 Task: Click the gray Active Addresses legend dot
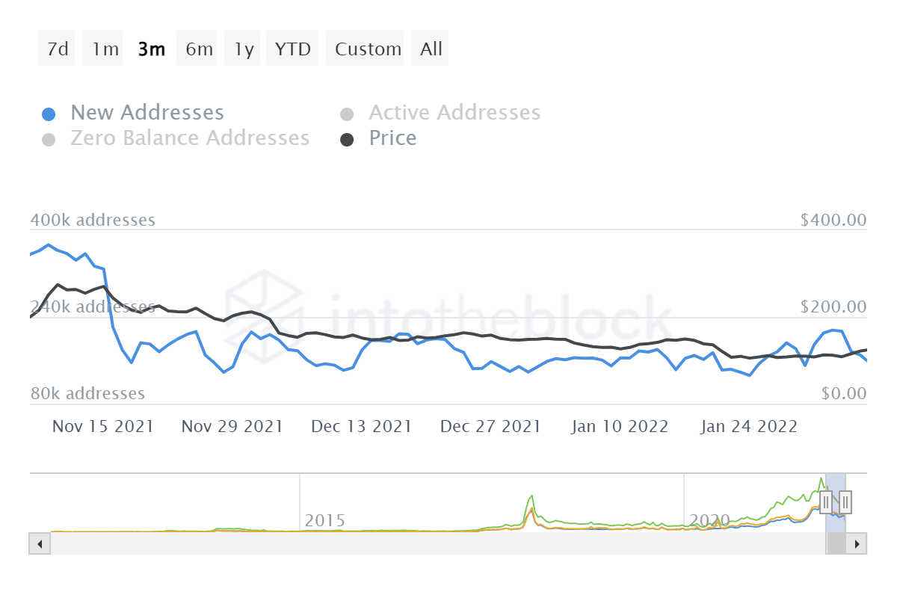[x=347, y=112]
